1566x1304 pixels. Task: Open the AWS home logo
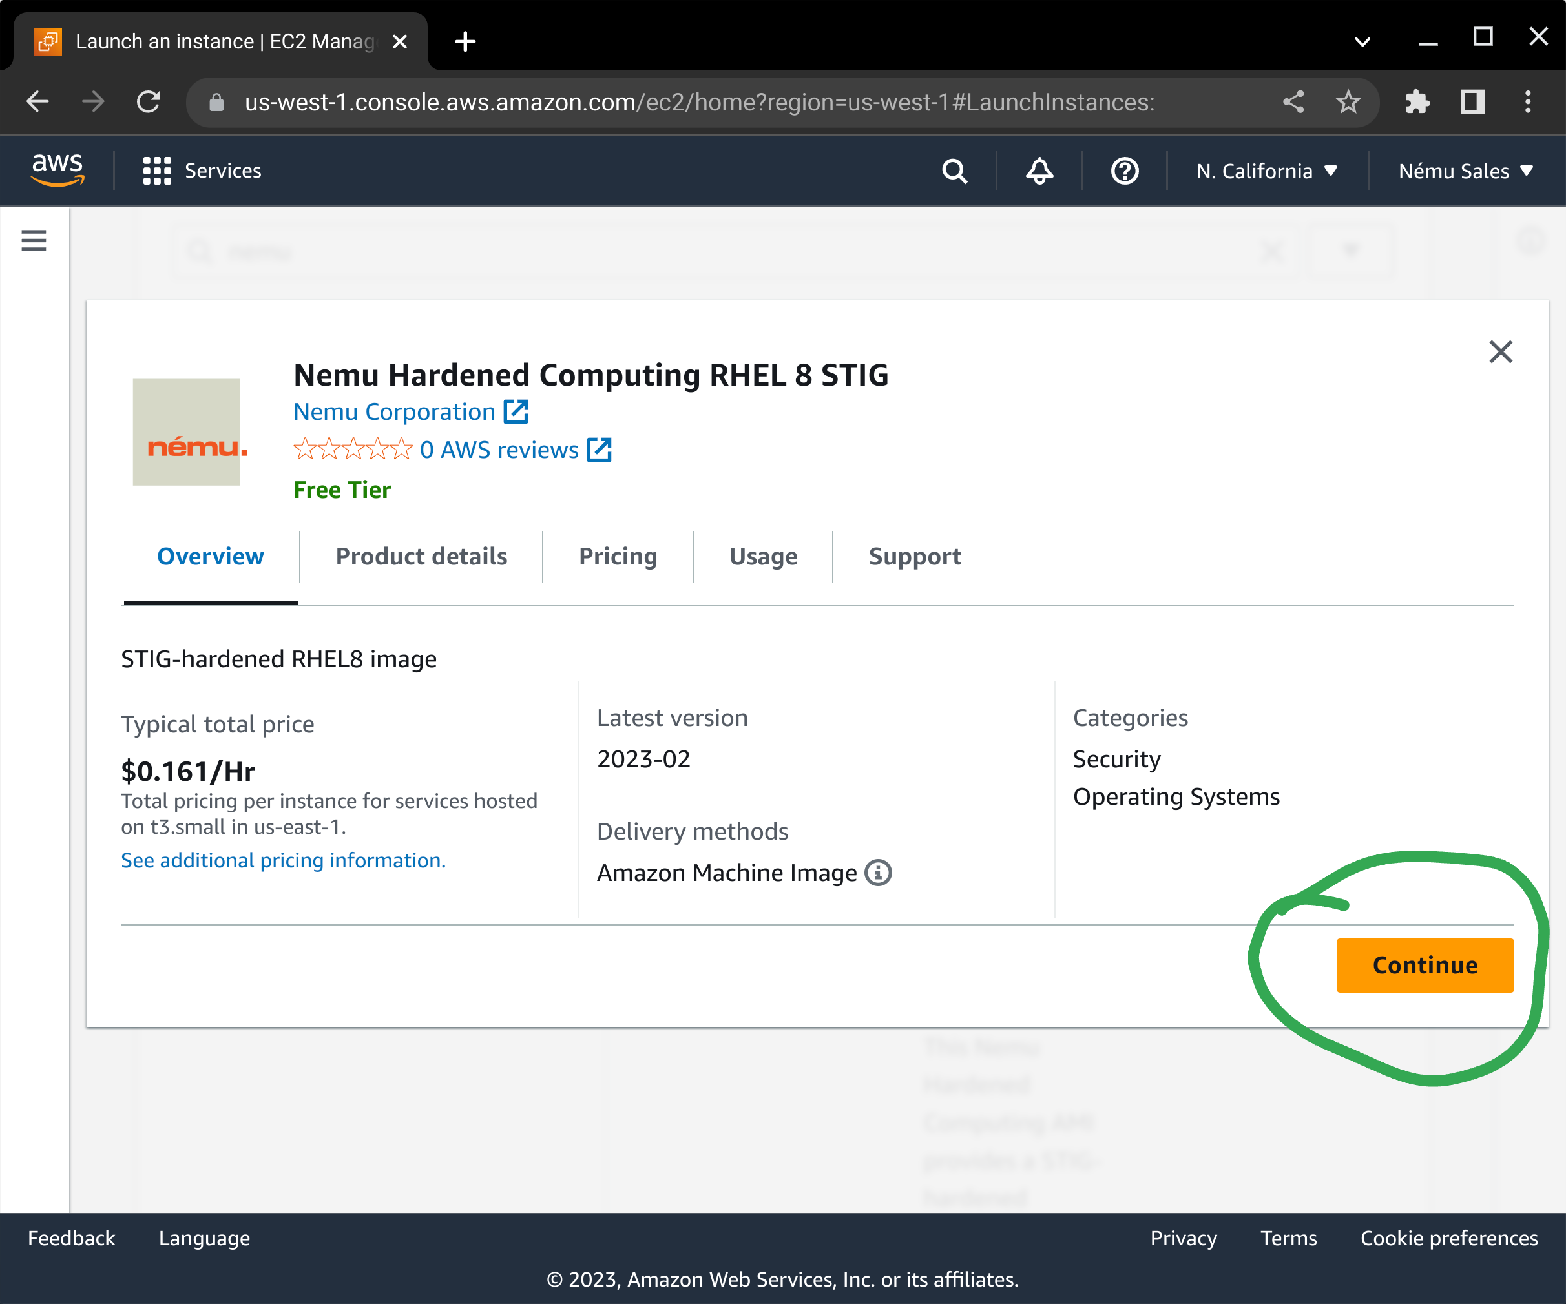(x=57, y=170)
